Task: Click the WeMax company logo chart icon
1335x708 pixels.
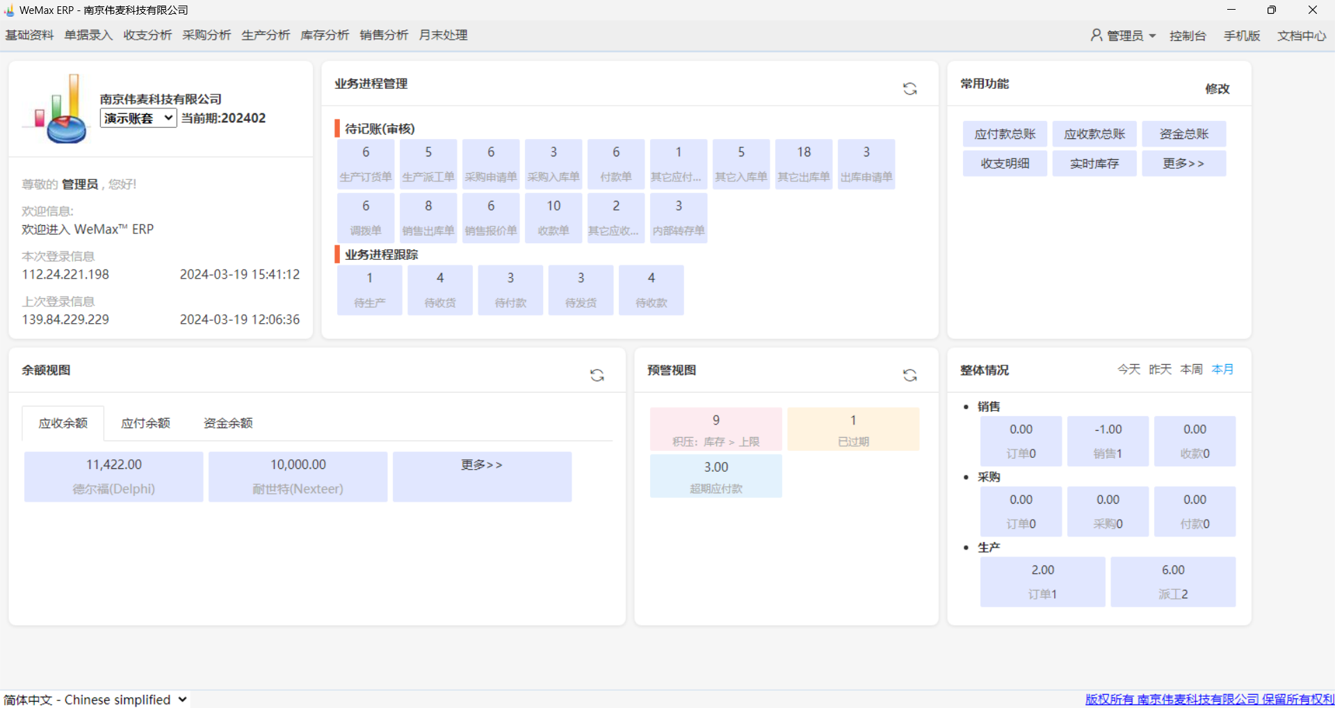Action: [57, 110]
